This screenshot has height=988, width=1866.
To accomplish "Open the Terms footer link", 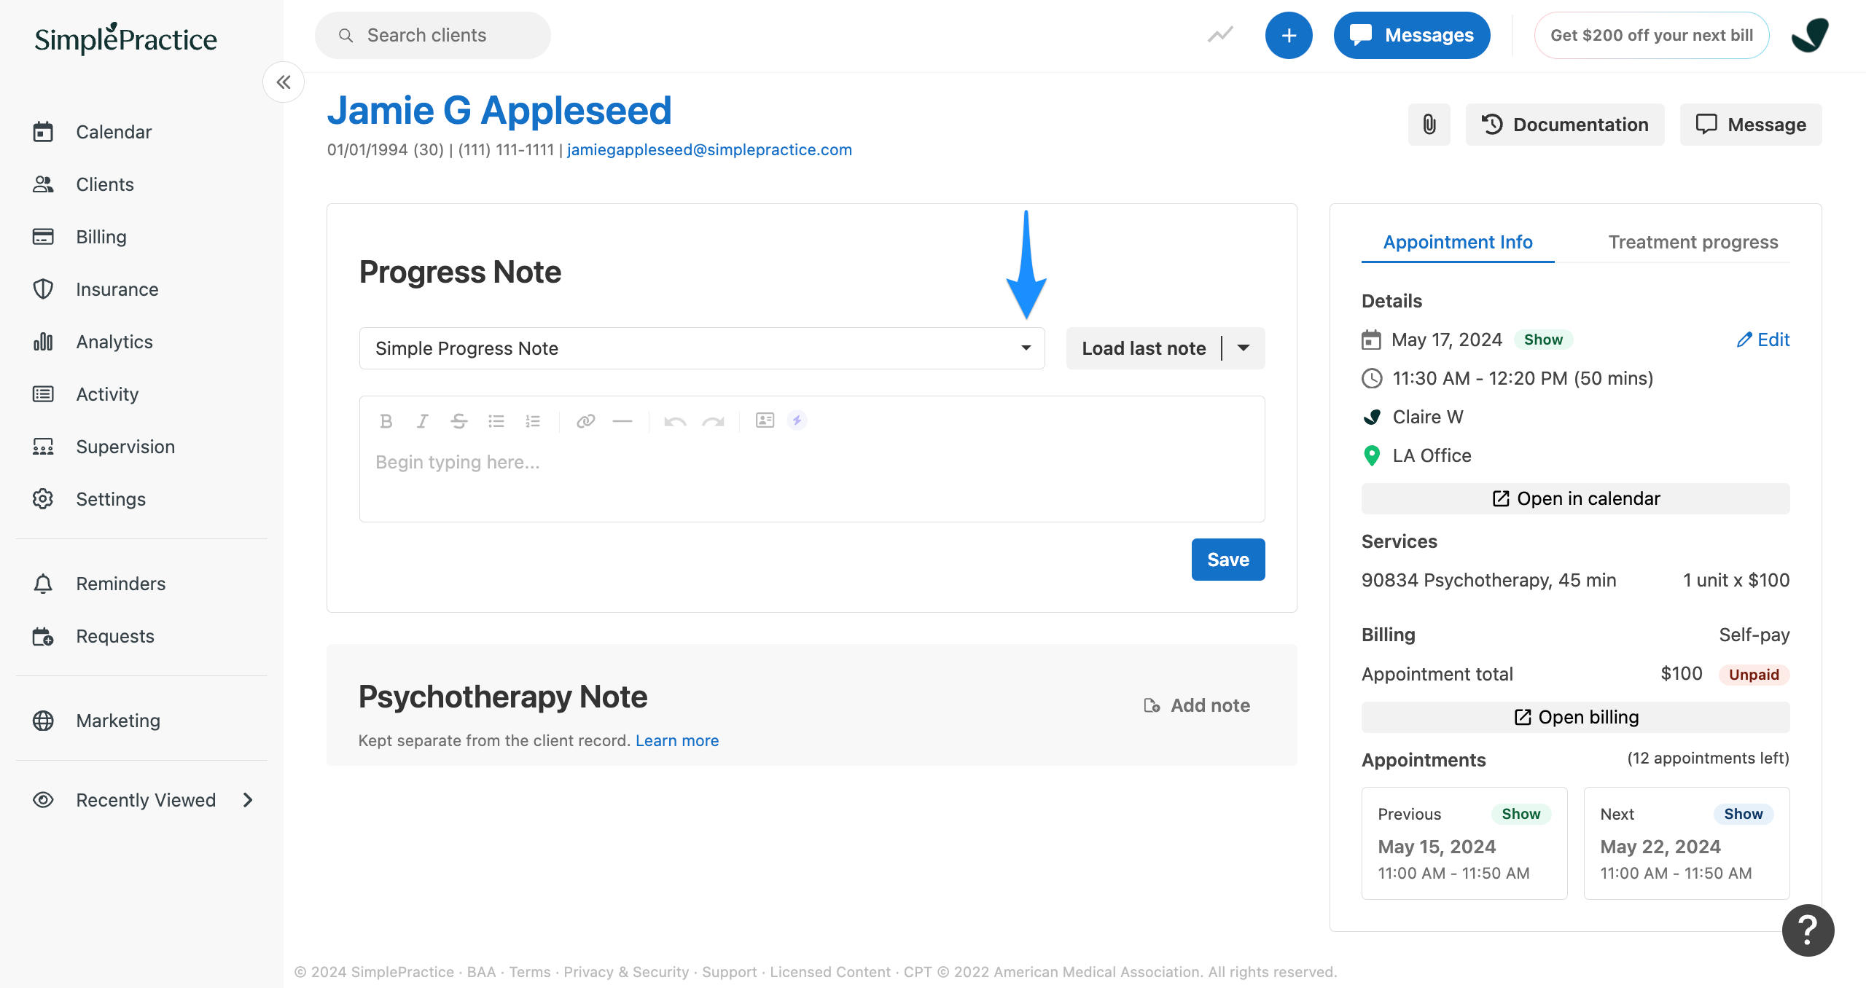I will pyautogui.click(x=530, y=972).
